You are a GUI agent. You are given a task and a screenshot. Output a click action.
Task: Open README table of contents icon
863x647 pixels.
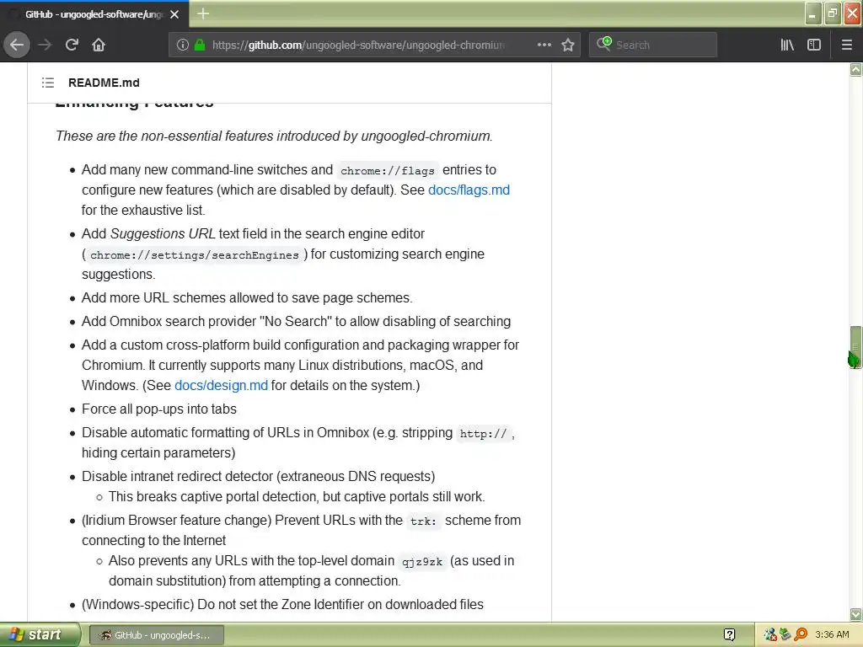click(48, 83)
